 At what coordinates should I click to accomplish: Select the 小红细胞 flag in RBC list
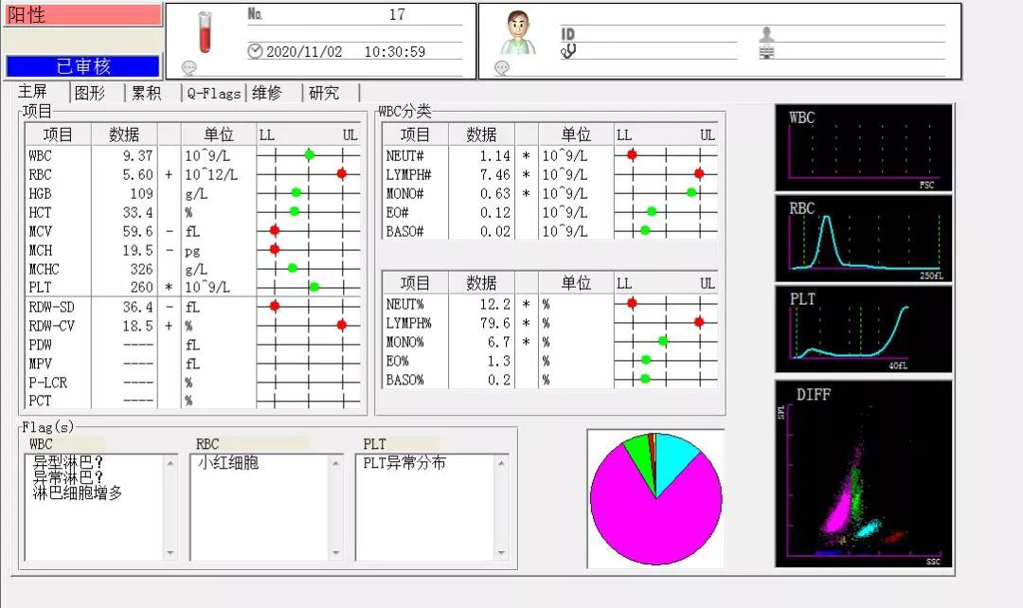click(225, 465)
